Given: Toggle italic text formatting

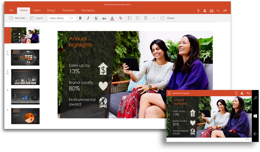Looking at the screenshot, I should coord(88,18).
